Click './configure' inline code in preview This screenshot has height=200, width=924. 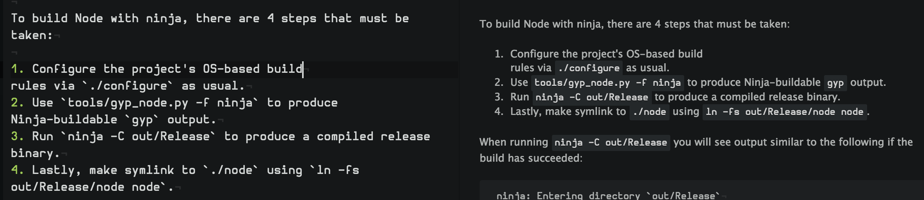tap(588, 68)
